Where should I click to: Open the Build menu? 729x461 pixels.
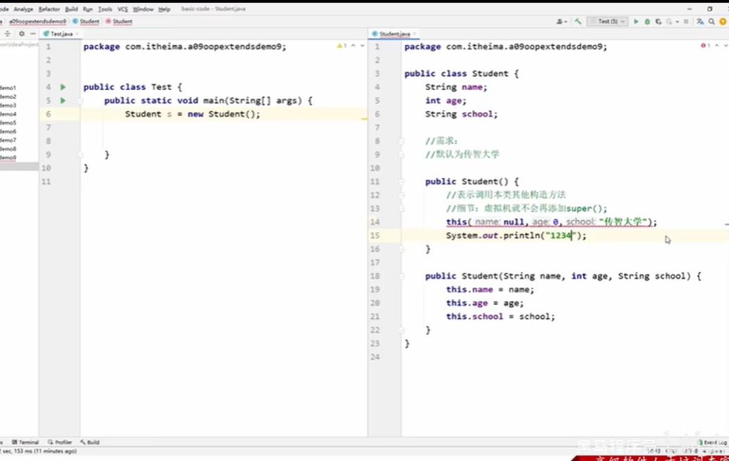pyautogui.click(x=71, y=9)
